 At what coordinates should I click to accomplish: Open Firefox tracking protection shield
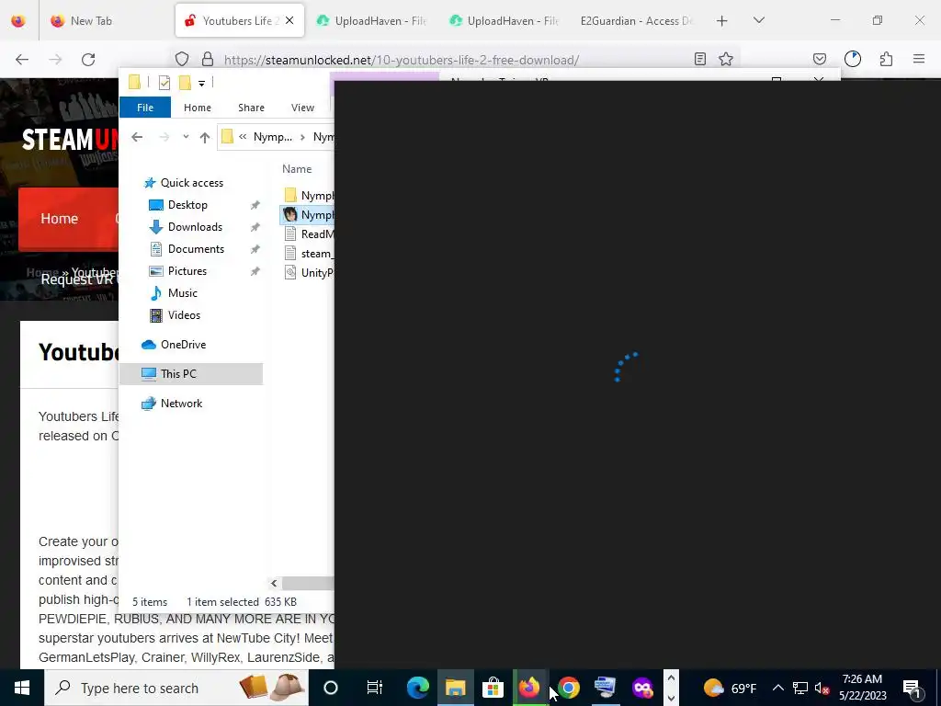pyautogui.click(x=182, y=59)
